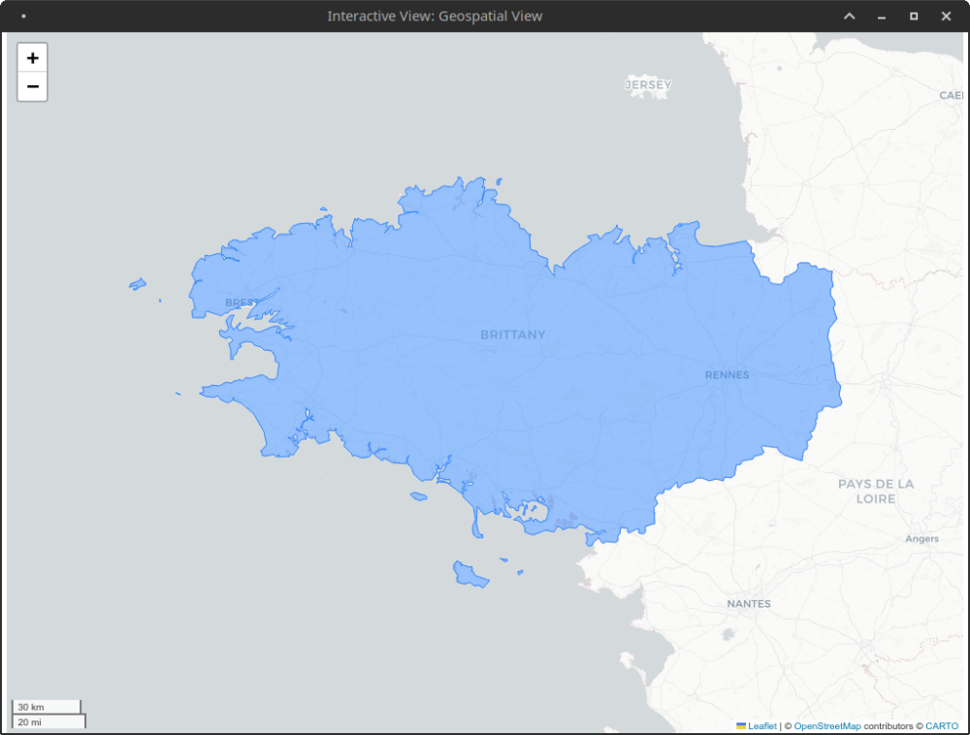The image size is (970, 735).
Task: Click the upward chevron button in title bar
Action: point(849,16)
